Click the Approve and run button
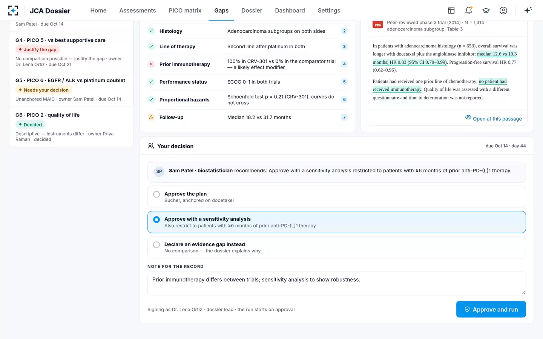This screenshot has height=339, width=543. [491, 309]
